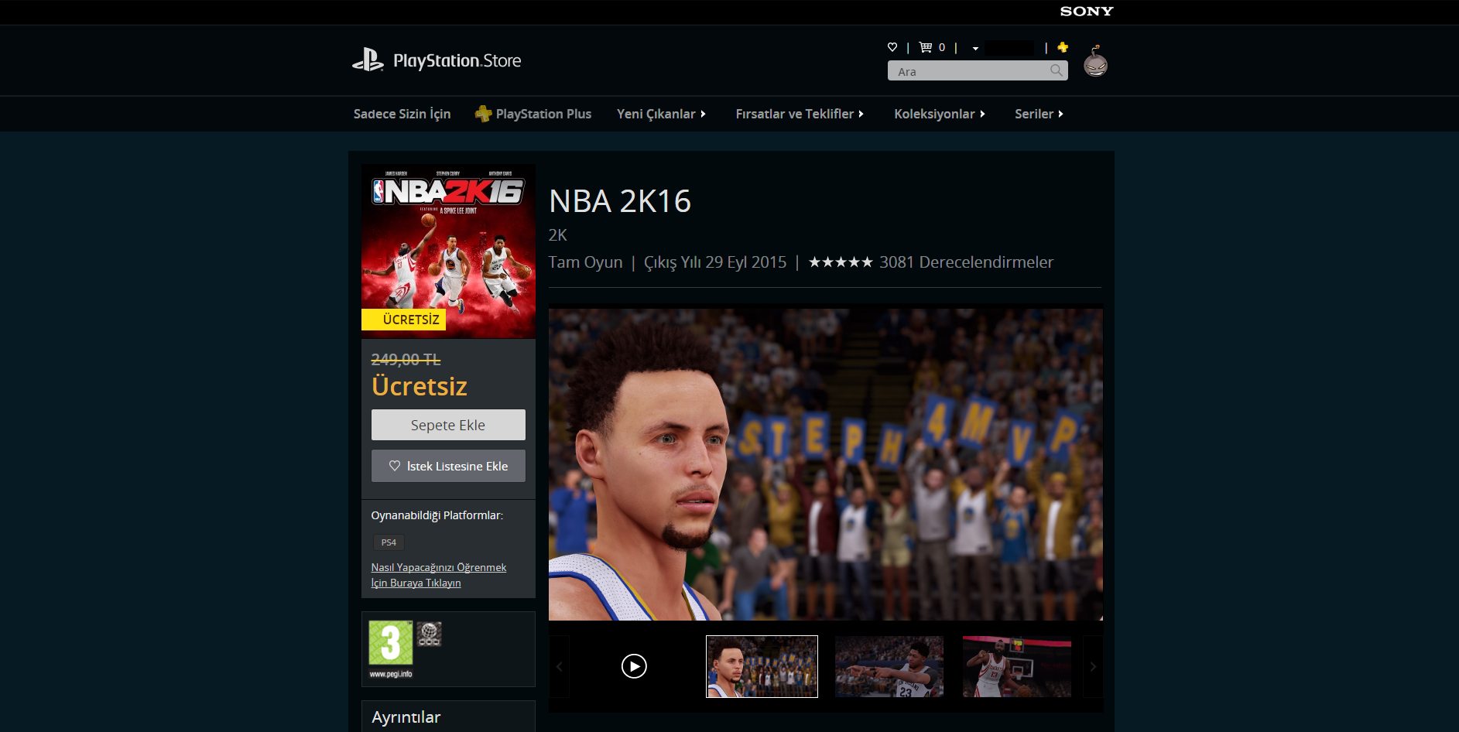Click the crossed-out 249,00 TL price
The width and height of the screenshot is (1459, 732).
pos(406,359)
